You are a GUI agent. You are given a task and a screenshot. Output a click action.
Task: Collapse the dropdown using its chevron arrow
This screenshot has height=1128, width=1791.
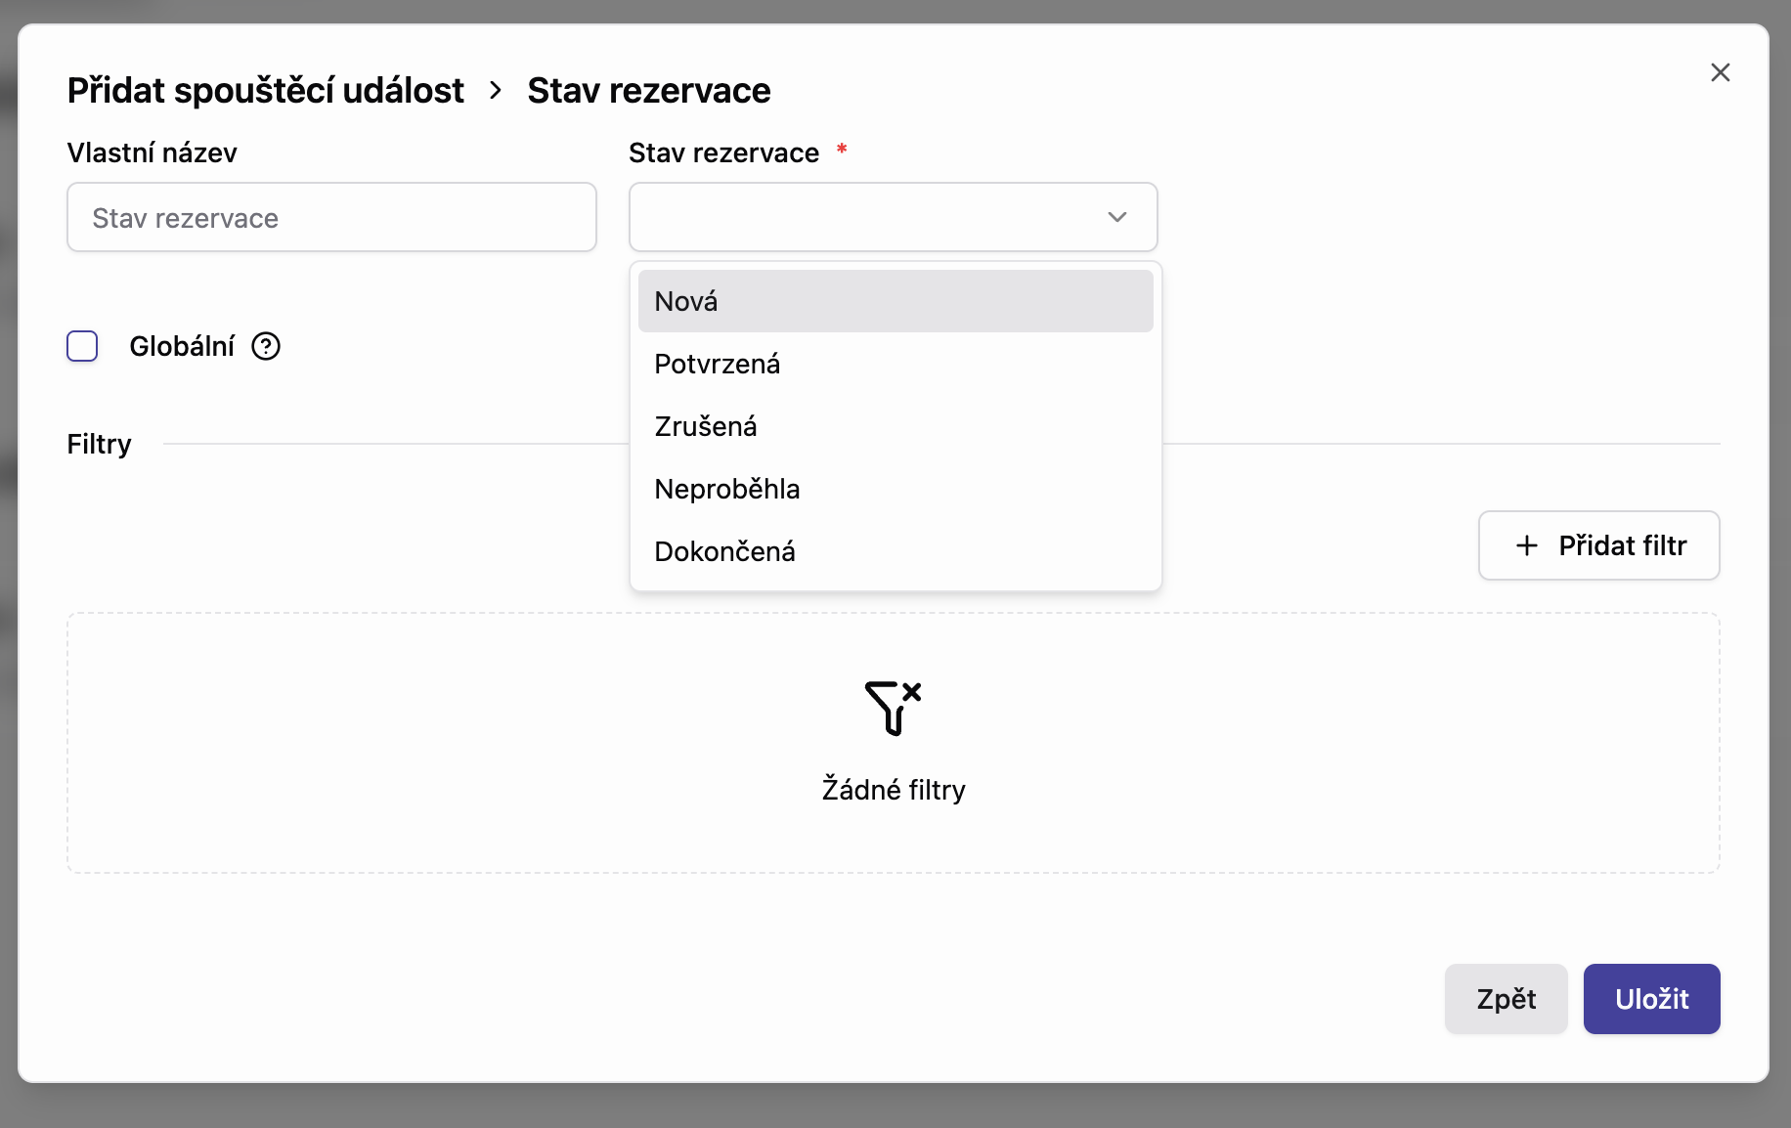[x=1116, y=217]
